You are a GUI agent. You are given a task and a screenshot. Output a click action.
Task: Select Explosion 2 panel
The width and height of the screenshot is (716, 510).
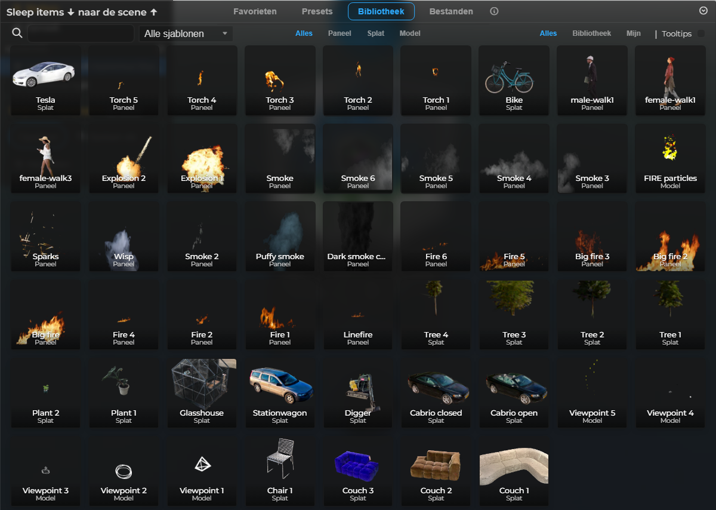(124, 158)
